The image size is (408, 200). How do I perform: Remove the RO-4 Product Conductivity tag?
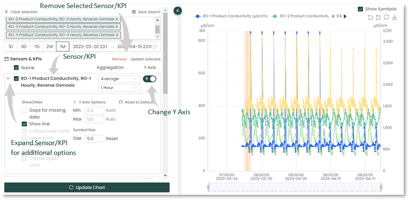pyautogui.click(x=117, y=35)
